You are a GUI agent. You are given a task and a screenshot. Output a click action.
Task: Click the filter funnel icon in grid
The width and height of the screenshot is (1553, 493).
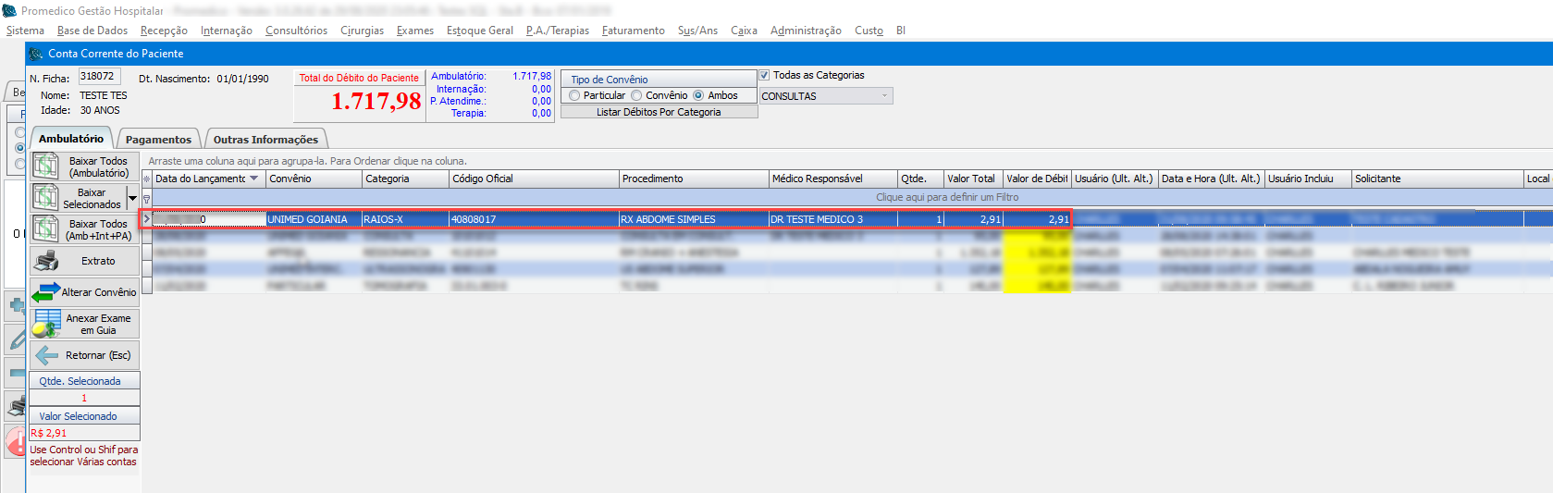(x=146, y=198)
